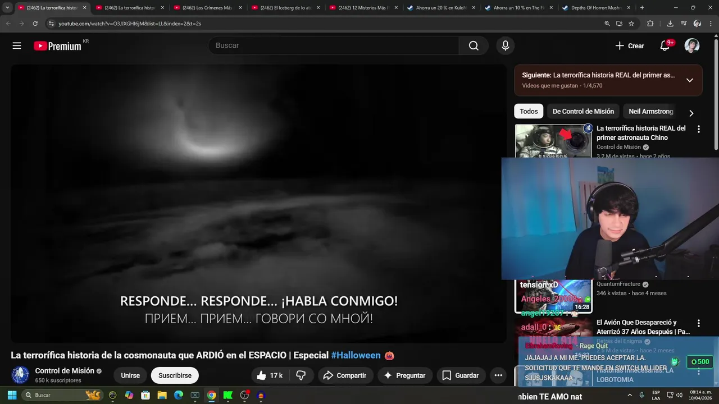The width and height of the screenshot is (719, 404).
Task: Click the Compartir share button
Action: [345, 375]
